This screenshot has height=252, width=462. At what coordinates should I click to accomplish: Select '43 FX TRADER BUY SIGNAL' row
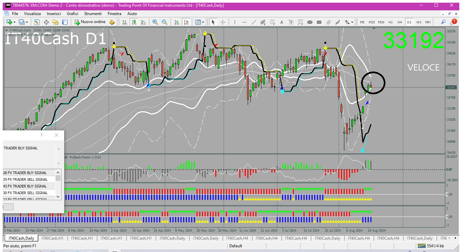click(29, 186)
